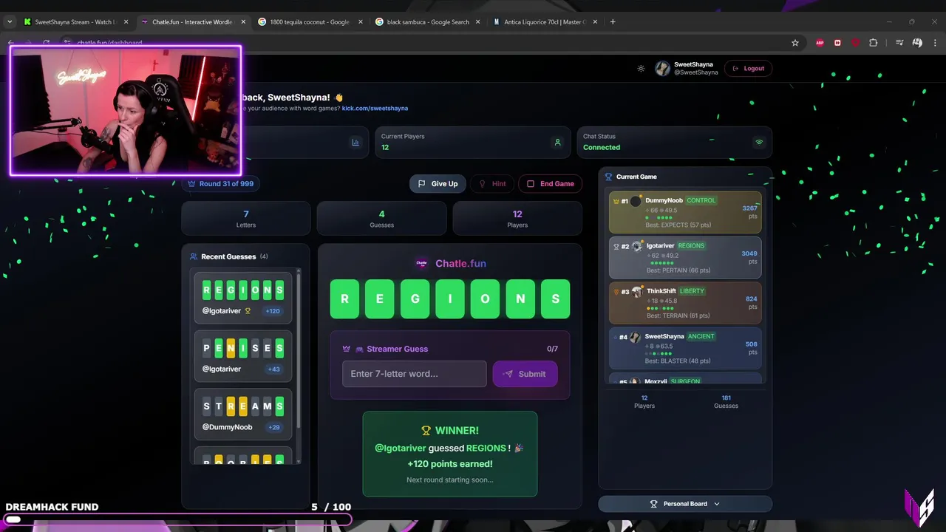The width and height of the screenshot is (946, 532).
Task: Click the bar chart stats icon
Action: tap(355, 143)
